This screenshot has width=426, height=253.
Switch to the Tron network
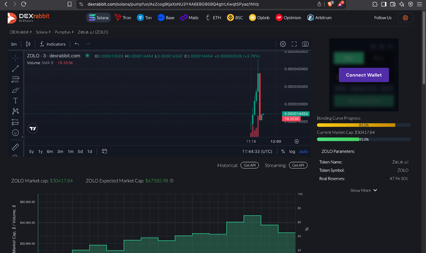(123, 18)
